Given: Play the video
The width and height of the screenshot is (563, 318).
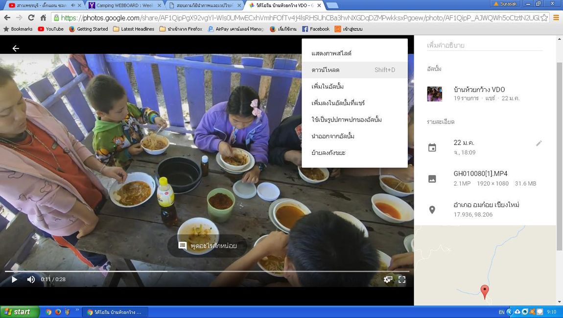Looking at the screenshot, I should (x=14, y=279).
